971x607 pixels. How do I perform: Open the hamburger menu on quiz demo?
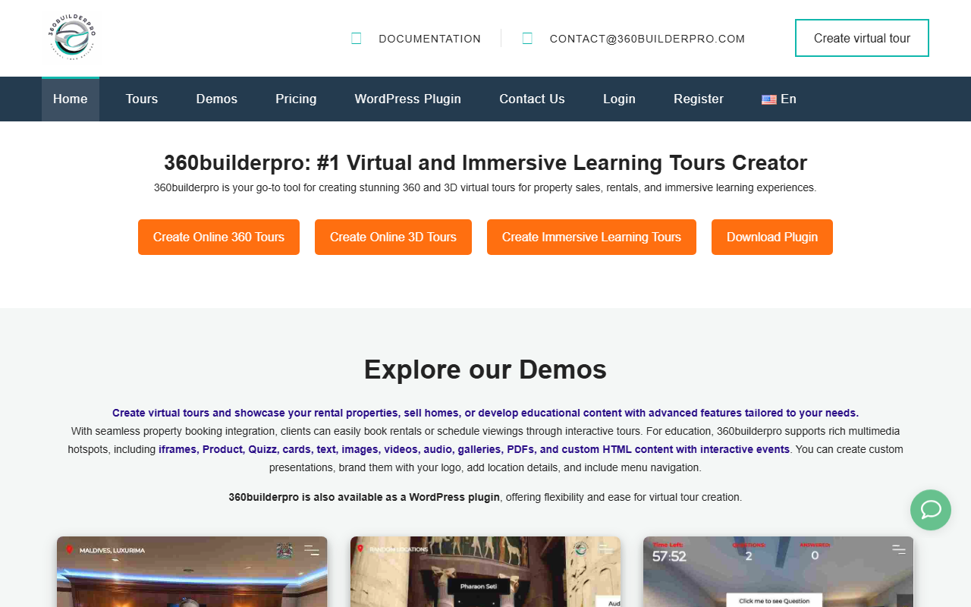[x=899, y=550]
